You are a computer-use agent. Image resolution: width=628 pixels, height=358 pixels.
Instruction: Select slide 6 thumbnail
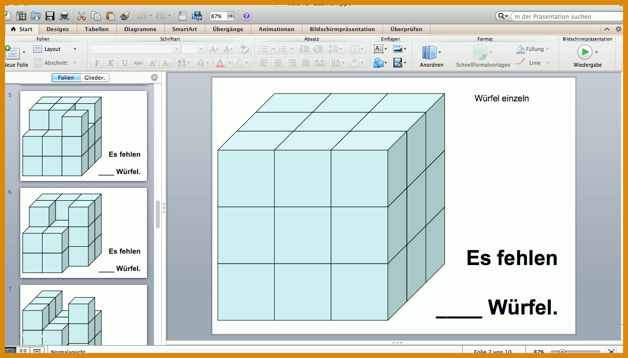pyautogui.click(x=84, y=233)
